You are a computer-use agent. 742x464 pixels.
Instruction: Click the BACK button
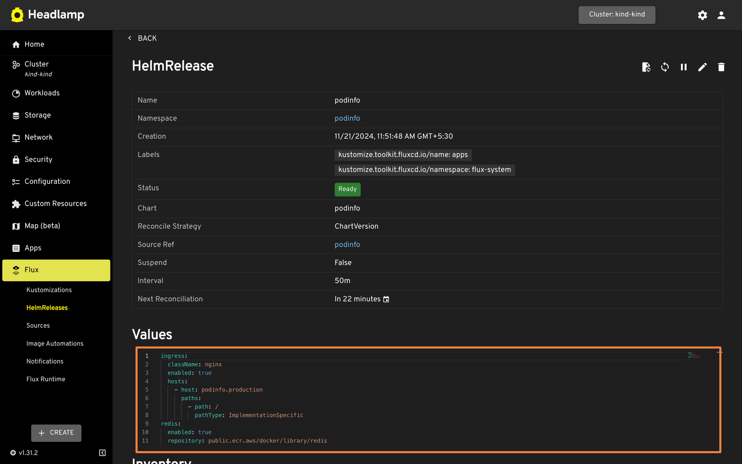pos(142,38)
